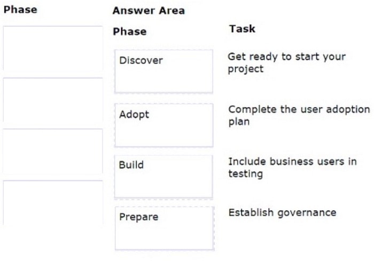Click the word 'Prepare' label text
This screenshot has height=267, width=374.
pos(139,217)
